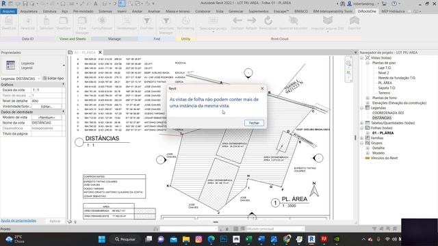Click the Text 'A' icon in quick access toolbar
Screen dimensions: 438x246
96,3
